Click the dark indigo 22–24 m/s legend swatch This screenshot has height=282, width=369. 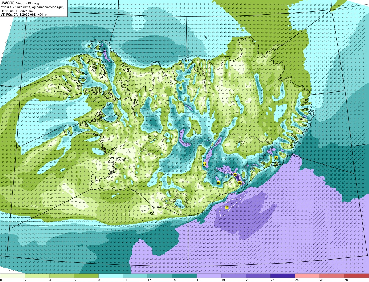click(283, 276)
